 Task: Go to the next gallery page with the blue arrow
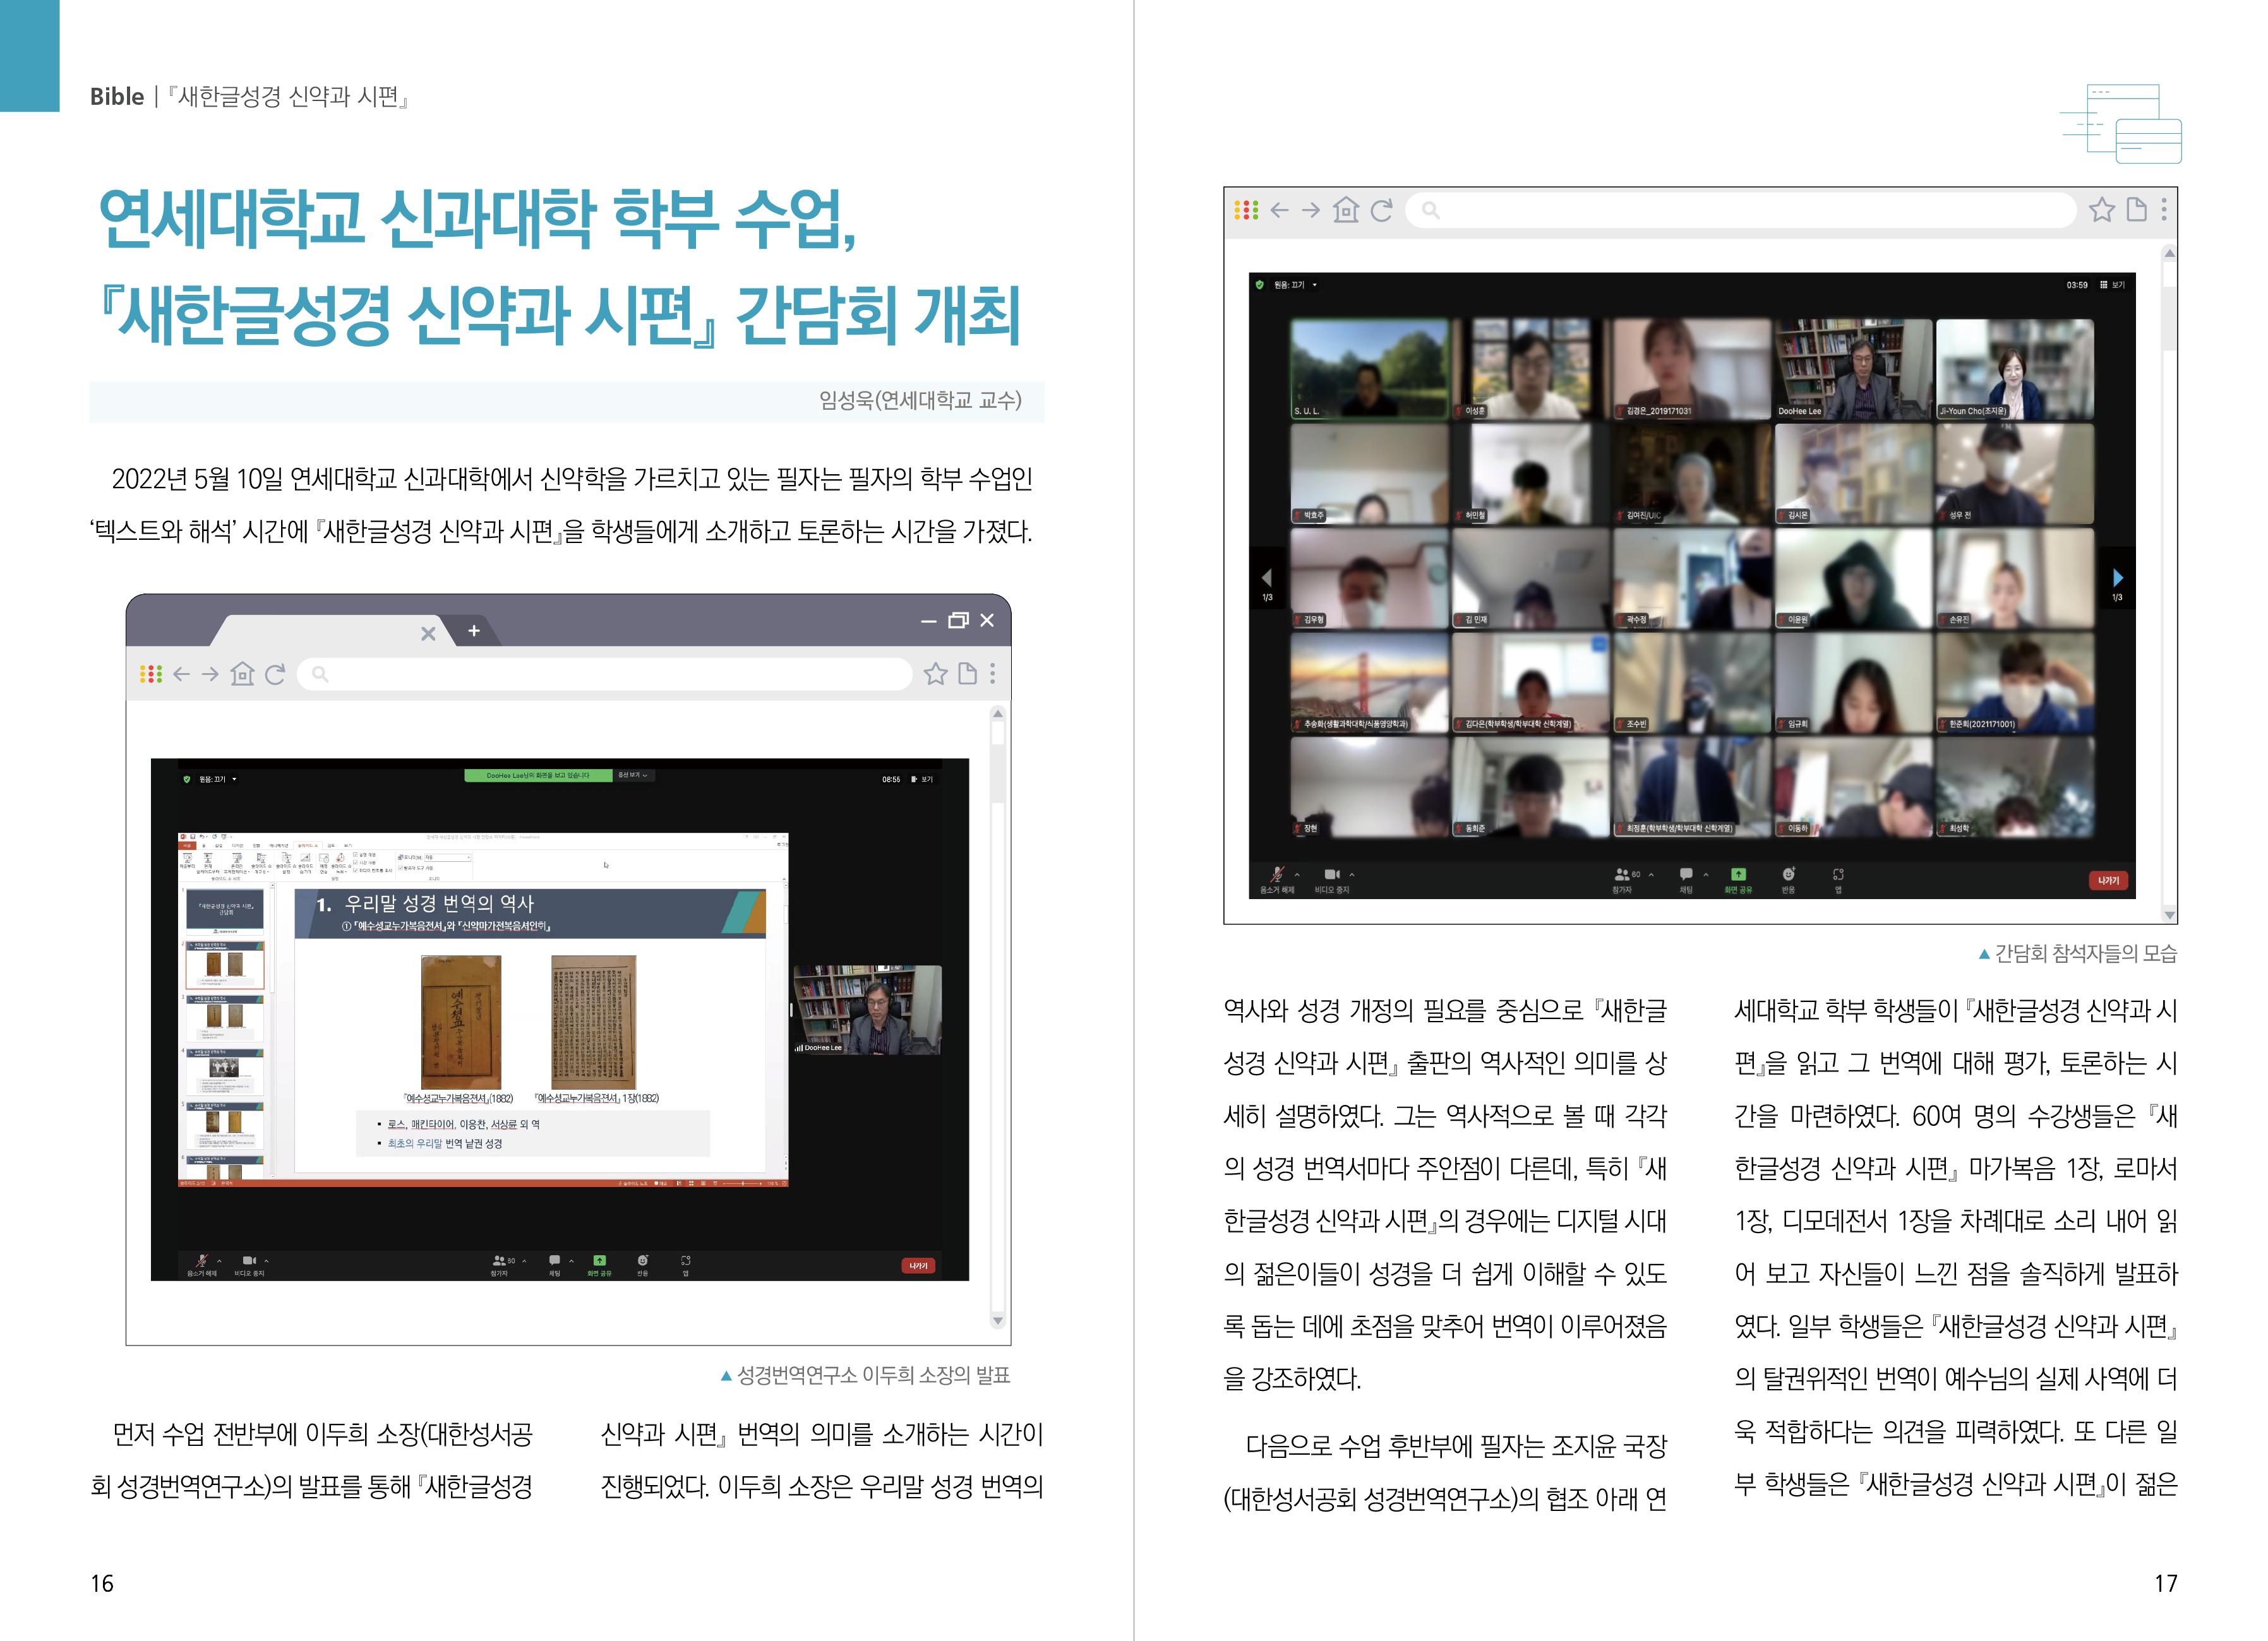pos(2117,578)
